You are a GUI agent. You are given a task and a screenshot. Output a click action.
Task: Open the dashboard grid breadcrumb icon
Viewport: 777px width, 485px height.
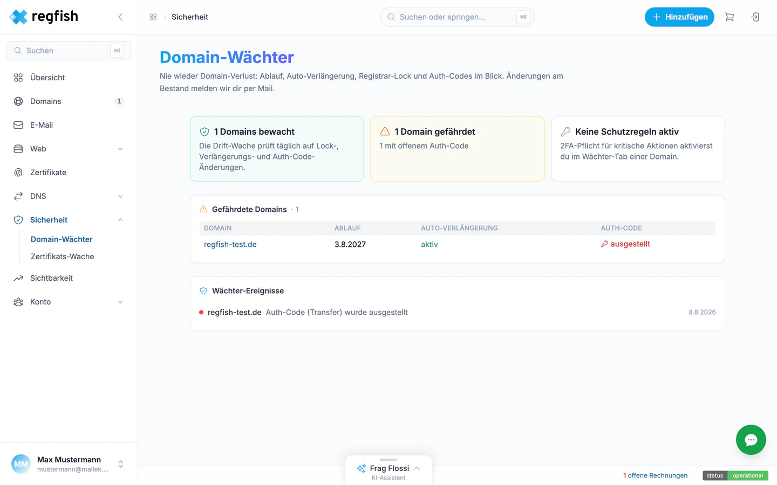pos(153,17)
